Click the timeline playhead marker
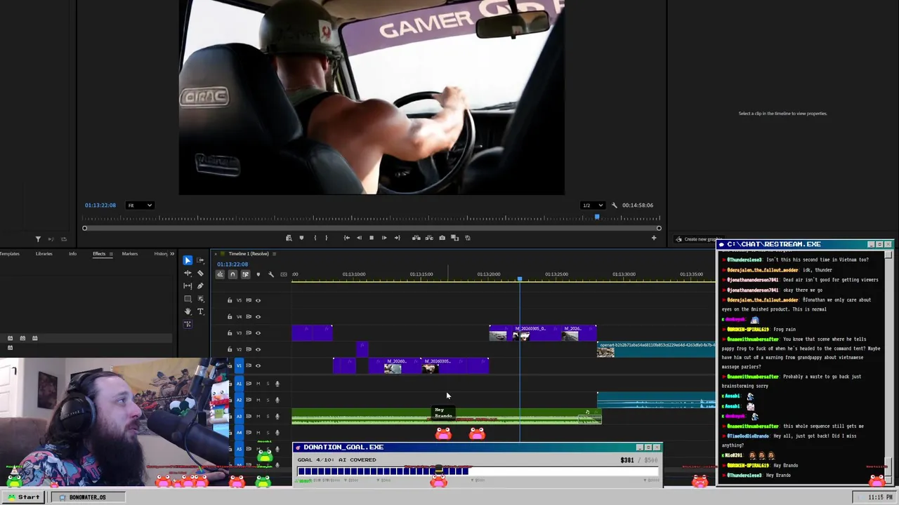This screenshot has height=505, width=899. point(520,279)
